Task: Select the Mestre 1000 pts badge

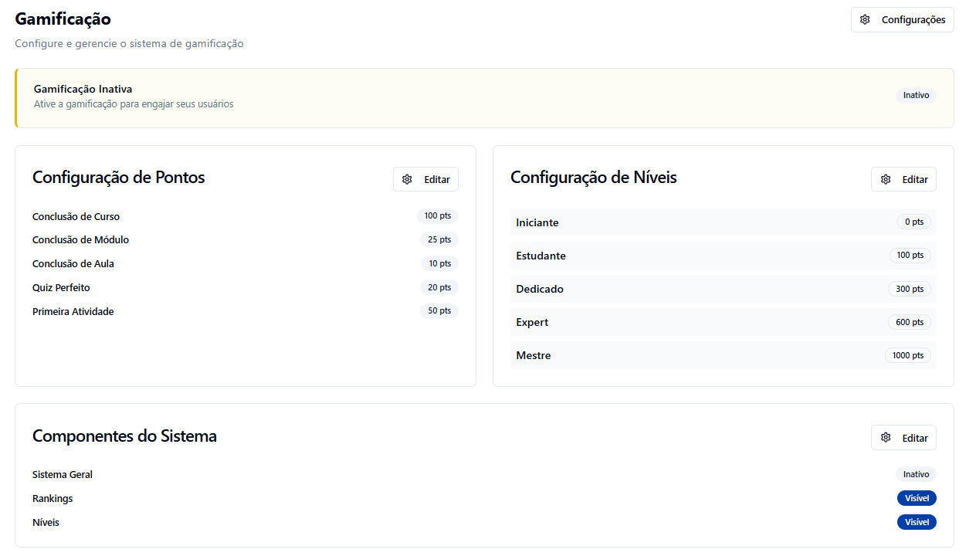Action: (907, 355)
